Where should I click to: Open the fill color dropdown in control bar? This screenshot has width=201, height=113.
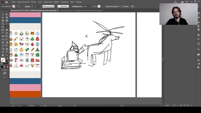coord(16,6)
